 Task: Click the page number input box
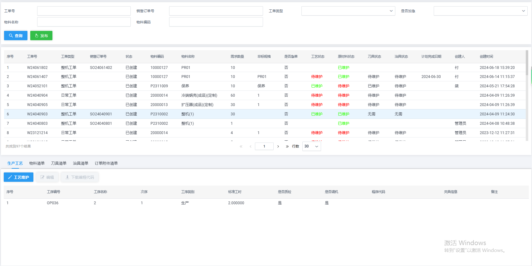click(x=264, y=146)
